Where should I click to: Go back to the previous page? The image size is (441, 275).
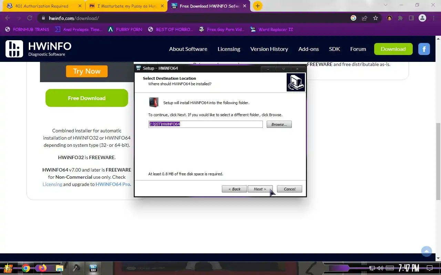(8, 18)
